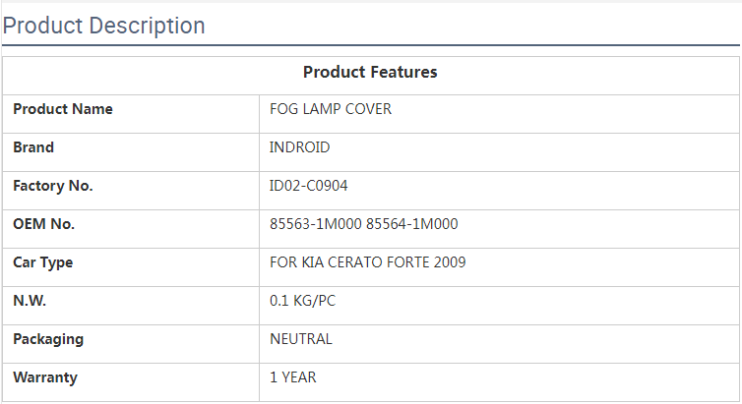Click the Factory No. label
Screen dimensions: 742x404
pos(53,186)
